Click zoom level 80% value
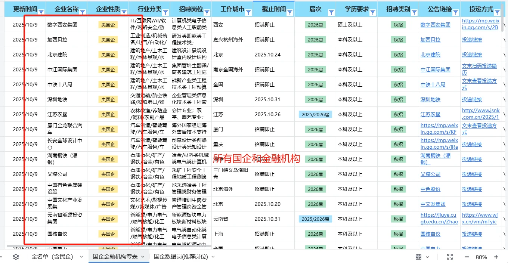 pyautogui.click(x=481, y=257)
